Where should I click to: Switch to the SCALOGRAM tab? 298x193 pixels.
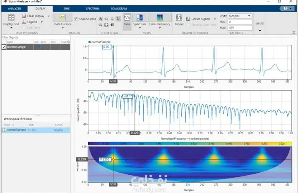pos(119,9)
